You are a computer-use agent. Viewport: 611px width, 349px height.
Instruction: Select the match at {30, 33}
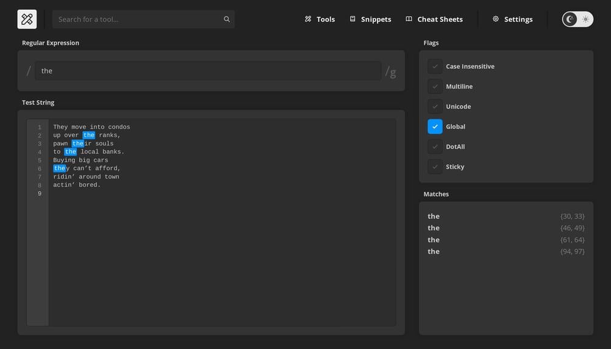506,216
